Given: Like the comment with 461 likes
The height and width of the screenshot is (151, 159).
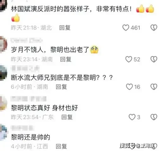Looking at the screenshot, I should click(126, 28).
